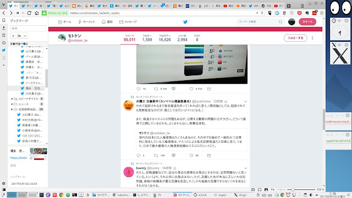Open Chrome from the taskbar
The width and height of the screenshot is (352, 198).
[61, 195]
